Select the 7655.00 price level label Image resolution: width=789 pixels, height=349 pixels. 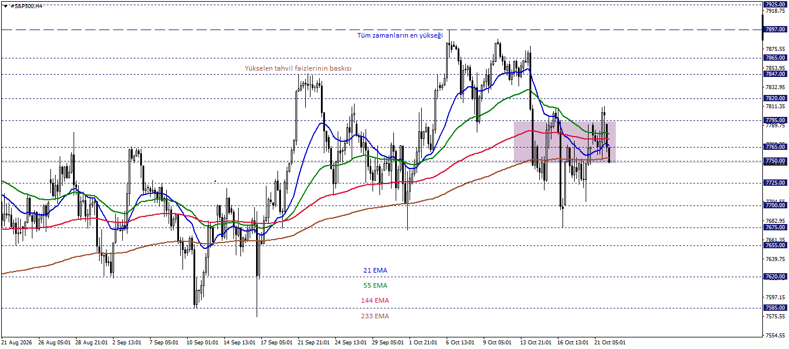775,245
